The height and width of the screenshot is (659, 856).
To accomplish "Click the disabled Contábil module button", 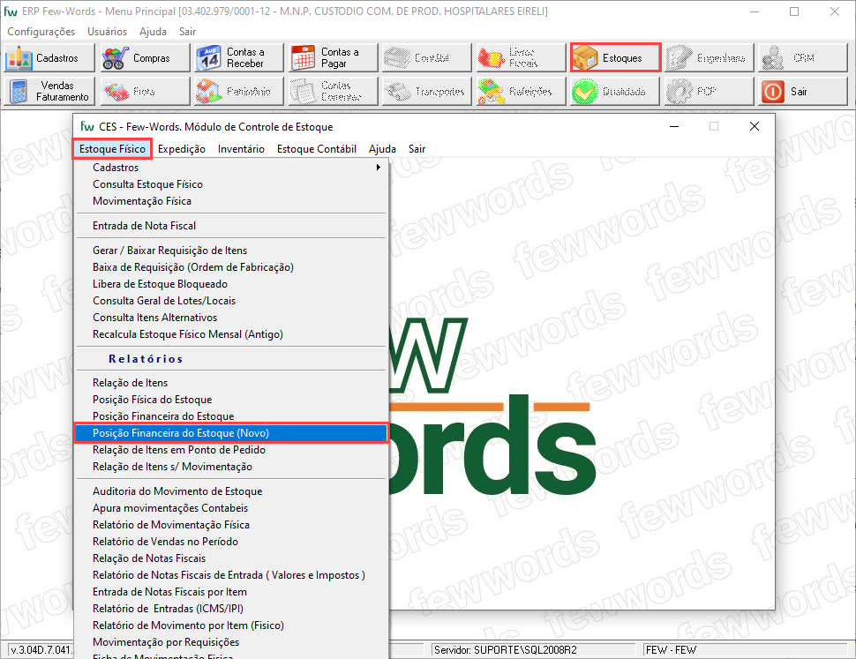I will (x=426, y=58).
